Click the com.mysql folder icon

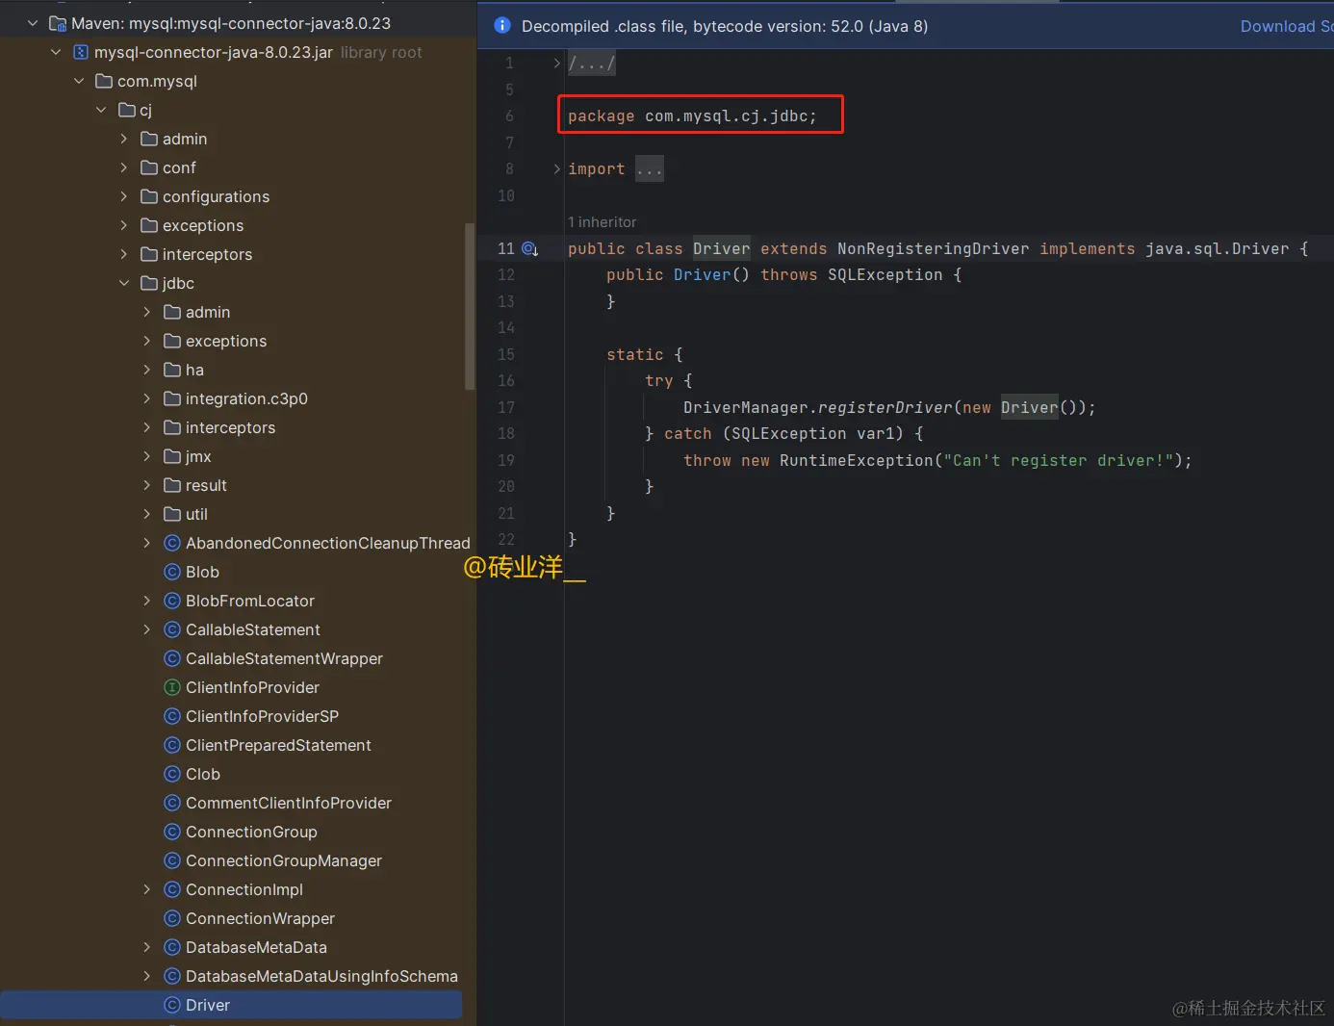[x=104, y=81]
